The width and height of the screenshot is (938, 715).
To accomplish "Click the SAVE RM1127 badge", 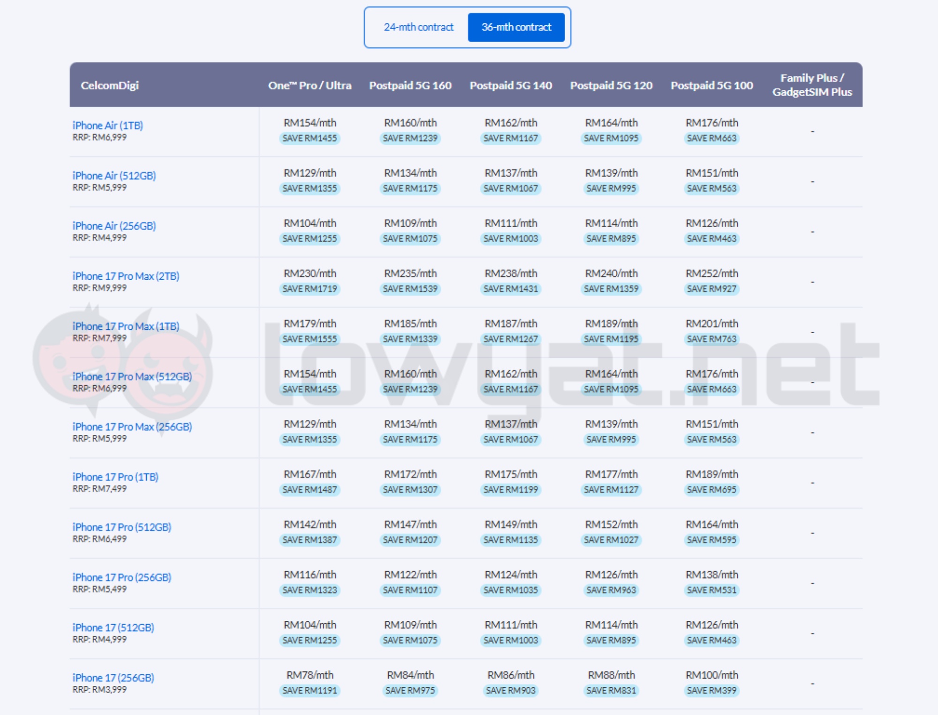I will point(611,490).
